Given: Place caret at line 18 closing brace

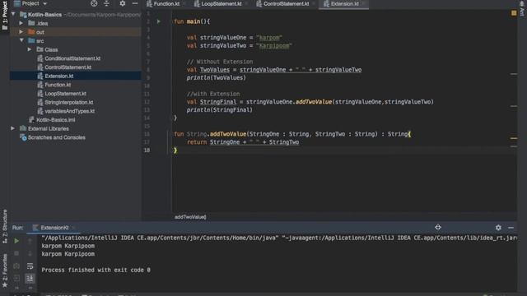Looking at the screenshot, I should click(175, 150).
